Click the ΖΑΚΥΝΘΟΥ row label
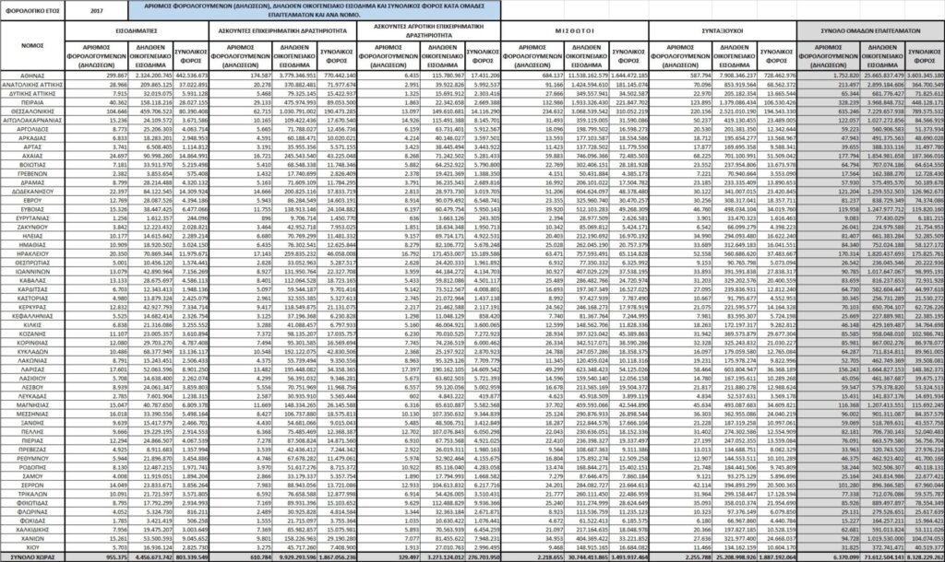Screen dimensions: 945x562 tap(32, 227)
